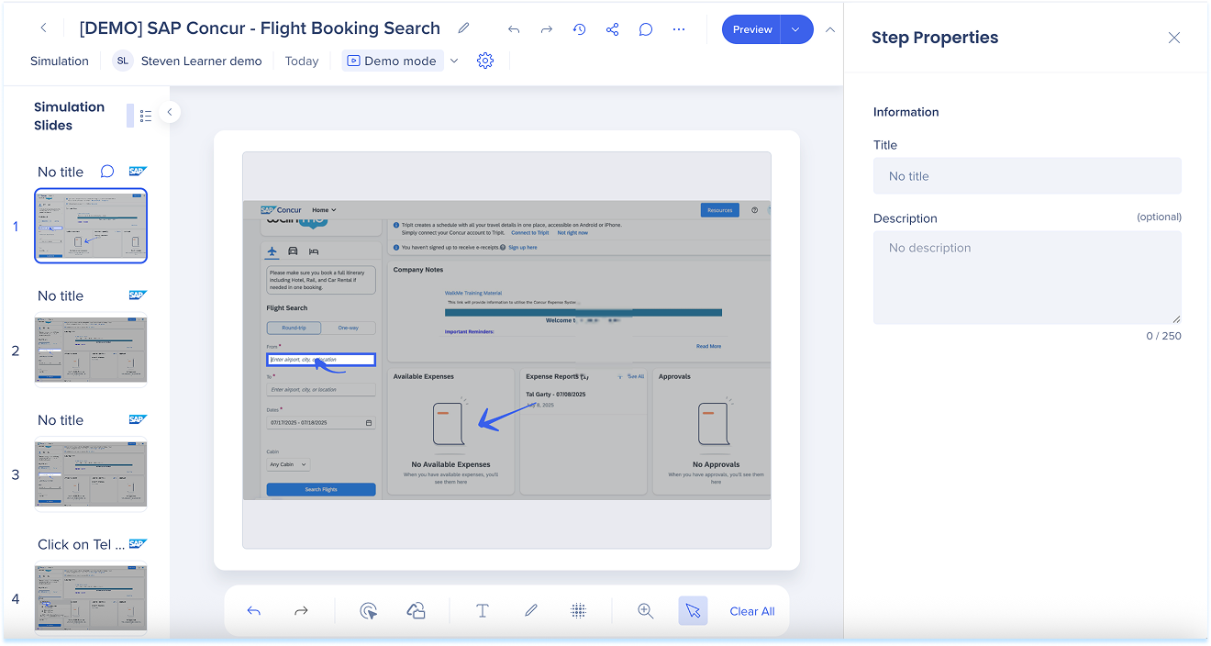Open the version history icon

[x=579, y=29]
